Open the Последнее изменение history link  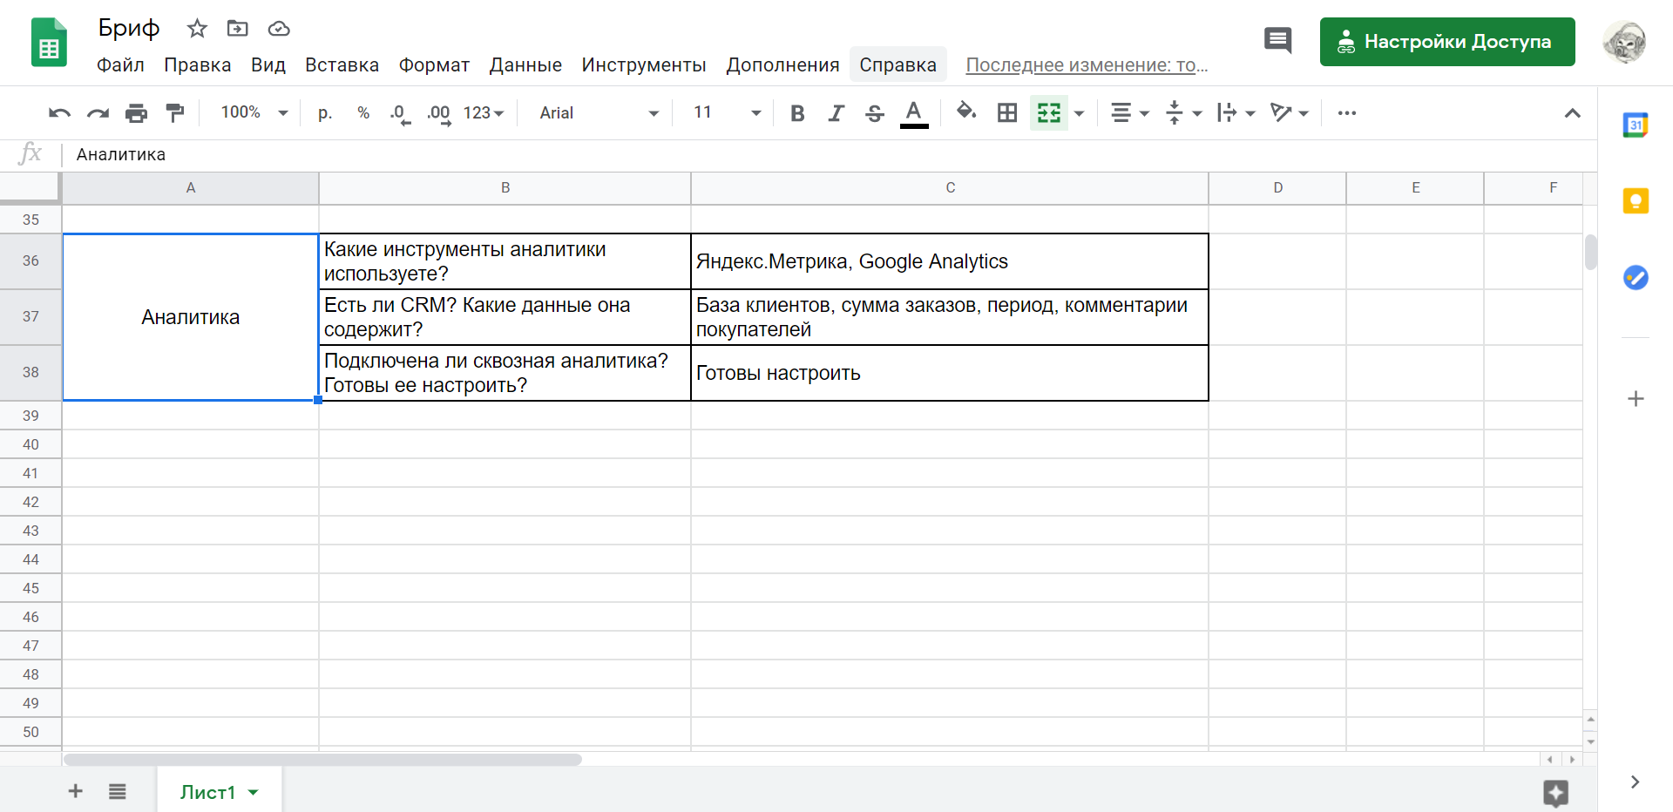(1087, 65)
